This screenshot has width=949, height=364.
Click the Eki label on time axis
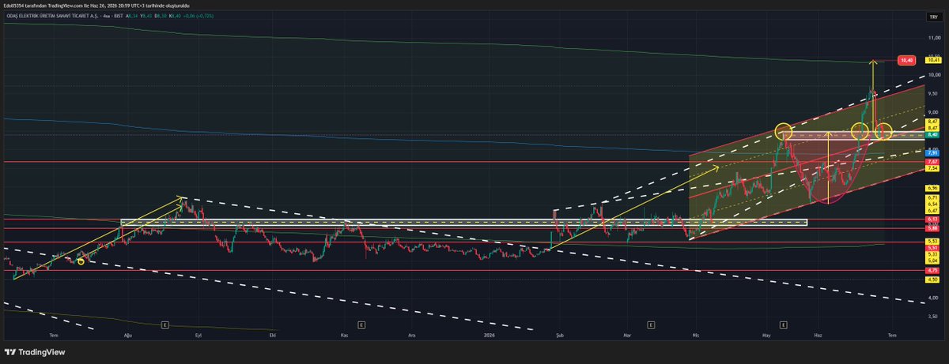[x=272, y=335]
